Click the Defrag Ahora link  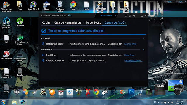pos(129,55)
